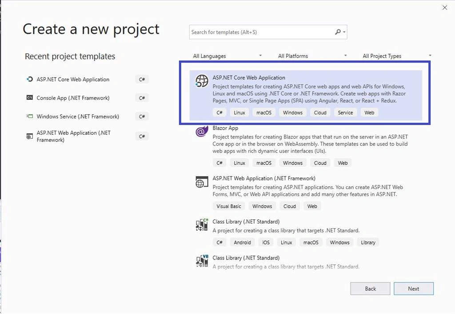Click the Android tag on Class Library
The width and height of the screenshot is (455, 314).
[242, 242]
